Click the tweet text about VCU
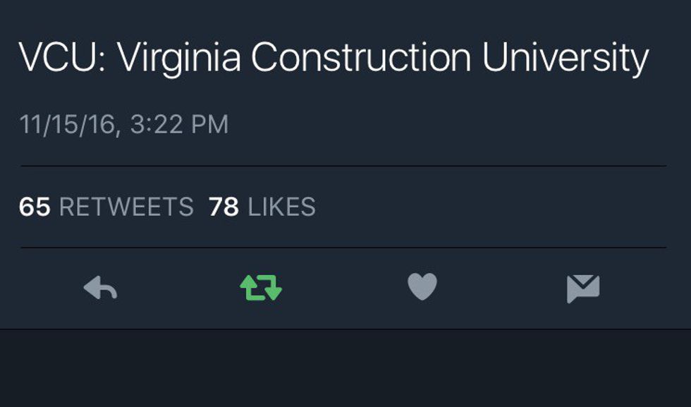This screenshot has width=691, height=407. click(333, 59)
